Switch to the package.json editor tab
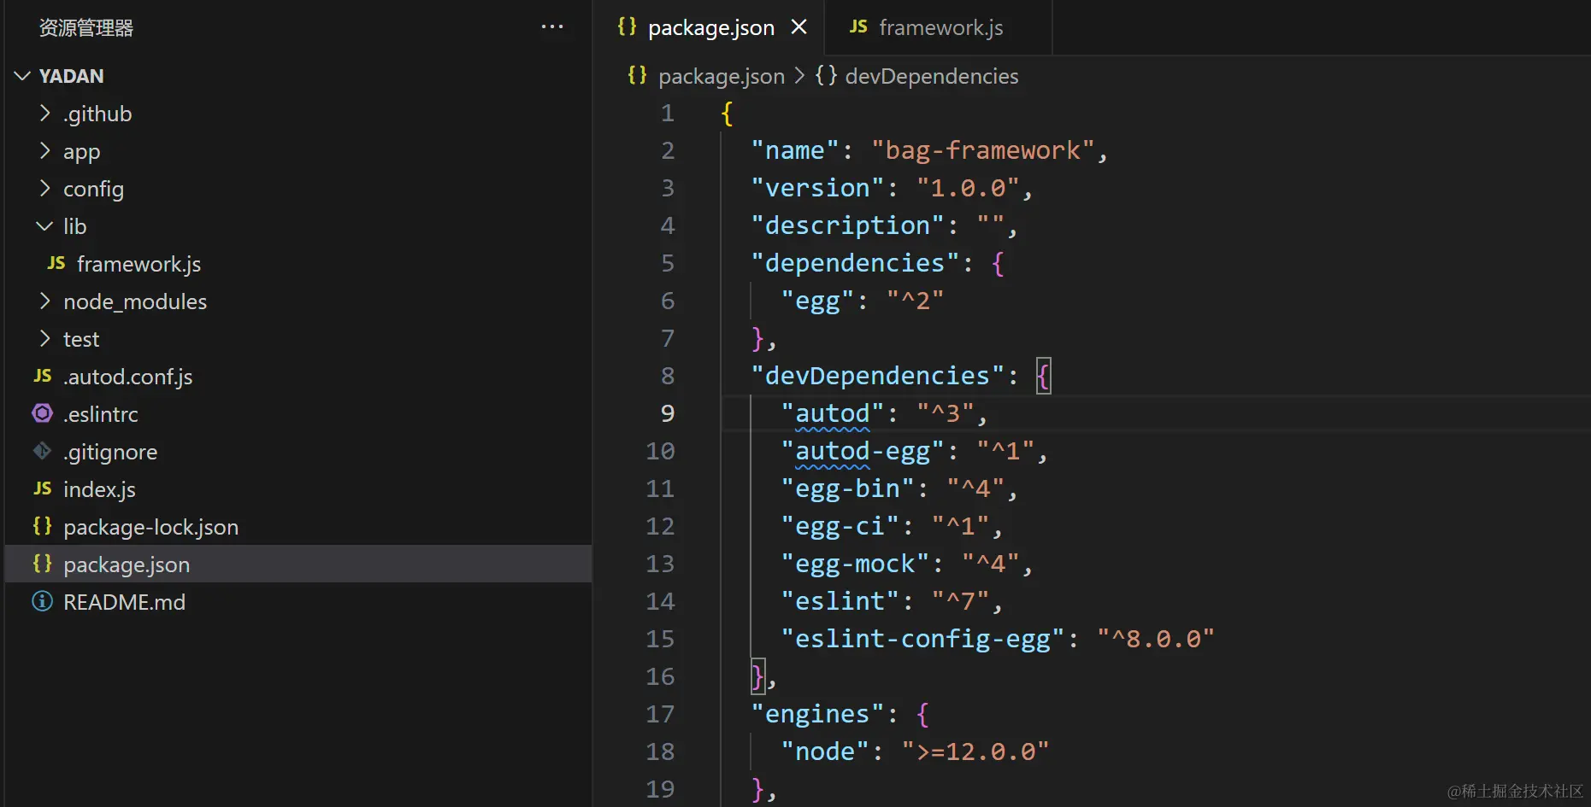 point(710,27)
